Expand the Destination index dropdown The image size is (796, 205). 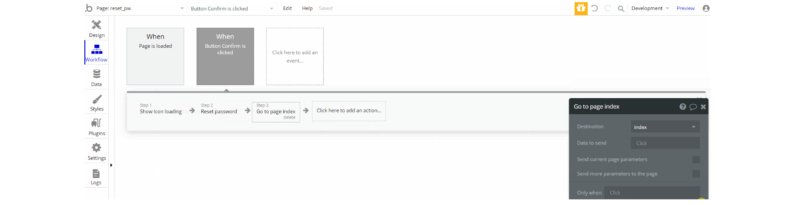click(666, 127)
